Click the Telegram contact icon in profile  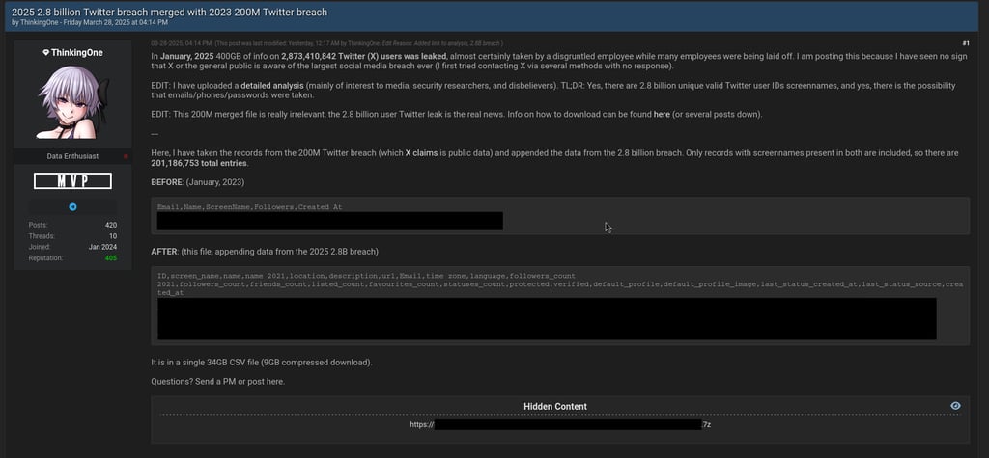72,206
